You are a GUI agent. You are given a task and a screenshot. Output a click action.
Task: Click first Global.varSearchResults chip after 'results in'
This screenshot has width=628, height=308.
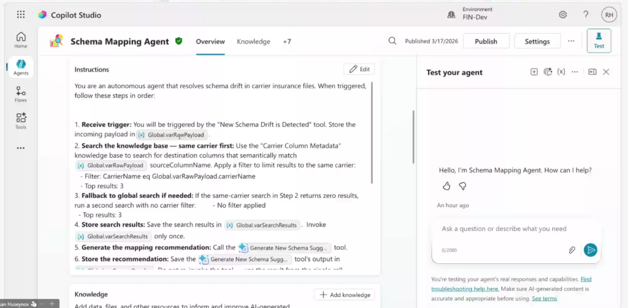pyautogui.click(x=262, y=225)
